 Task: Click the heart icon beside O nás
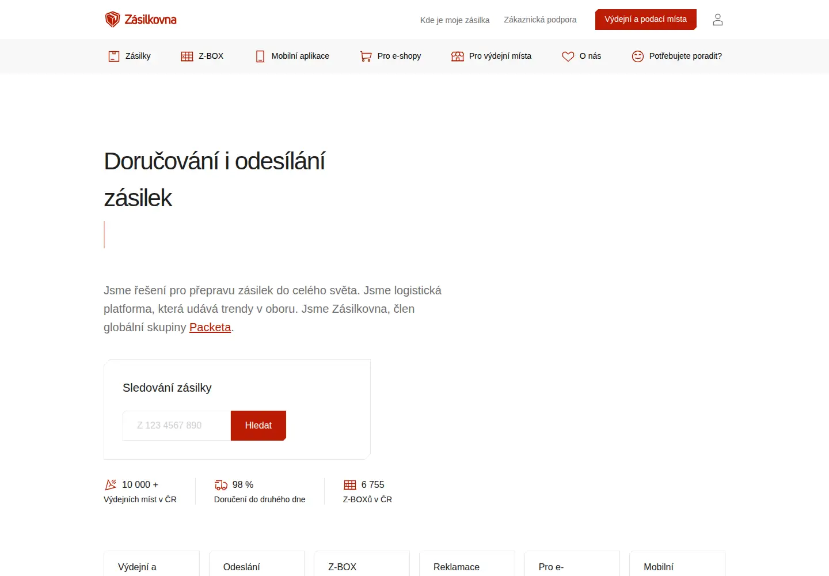click(568, 56)
